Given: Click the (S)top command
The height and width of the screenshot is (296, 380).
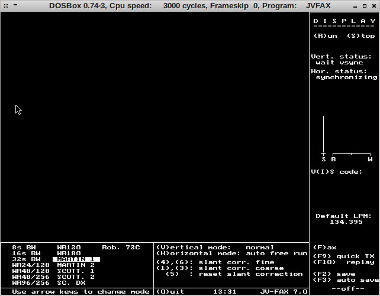Looking at the screenshot, I should 361,35.
